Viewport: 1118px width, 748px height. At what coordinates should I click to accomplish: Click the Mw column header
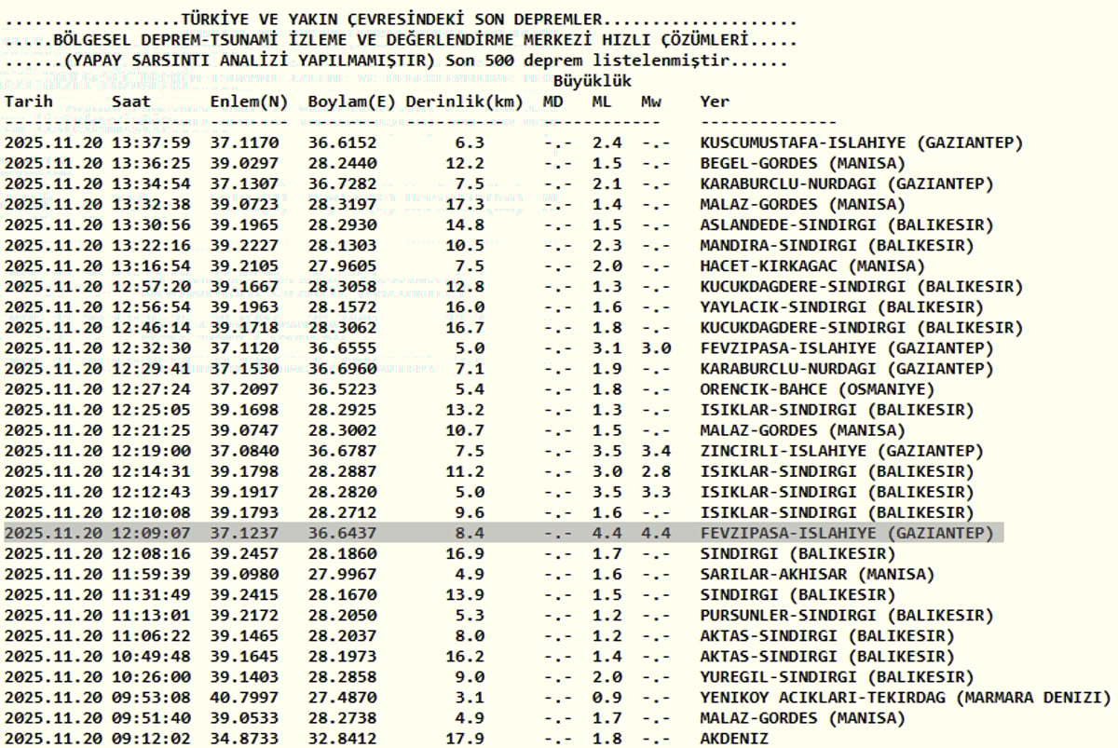(x=650, y=102)
